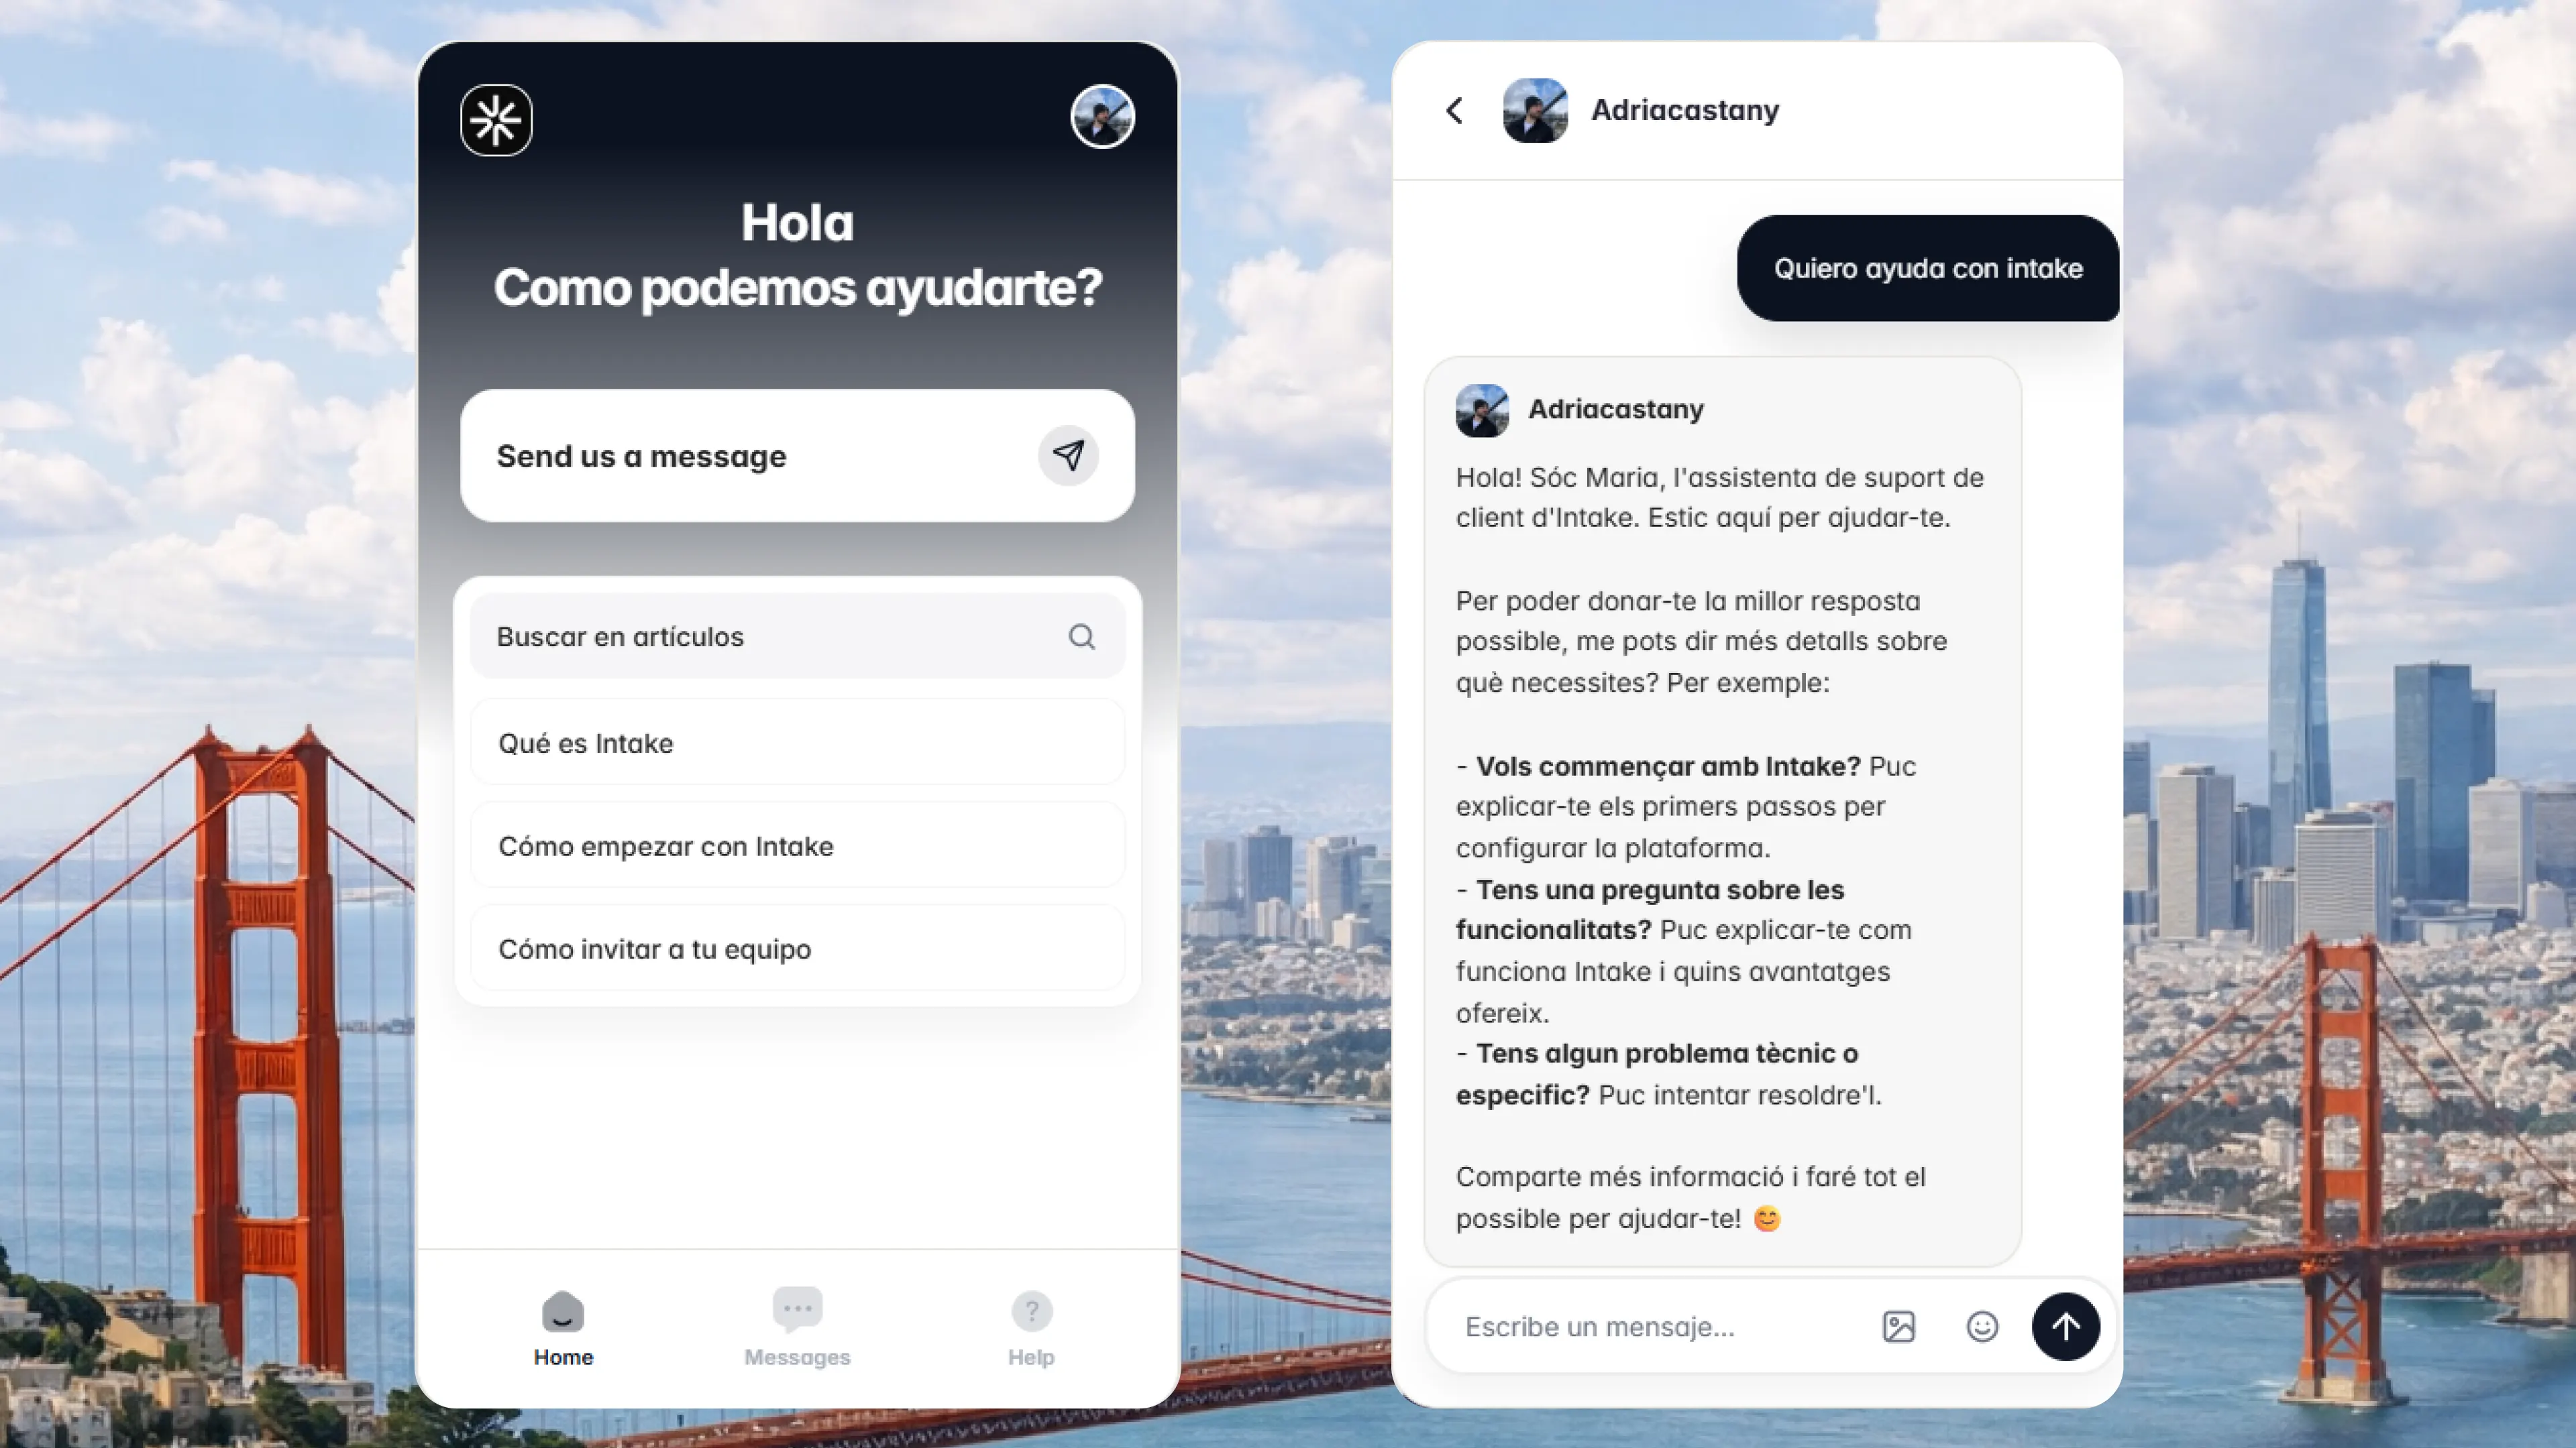Open the Qué es Intake article
This screenshot has height=1448, width=2576.
coord(797,743)
